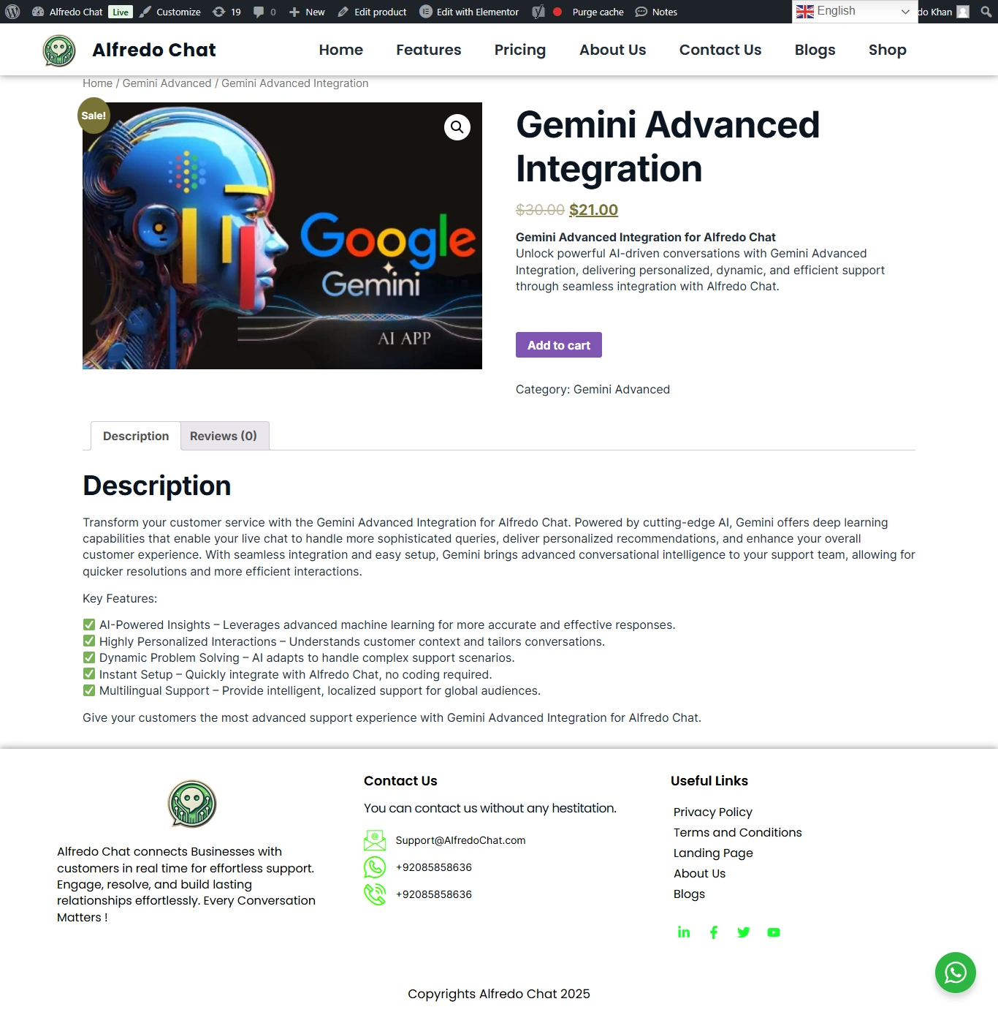Screen dimensions: 998x1015
Task: Open Customize in the admin bar
Action: pos(170,12)
